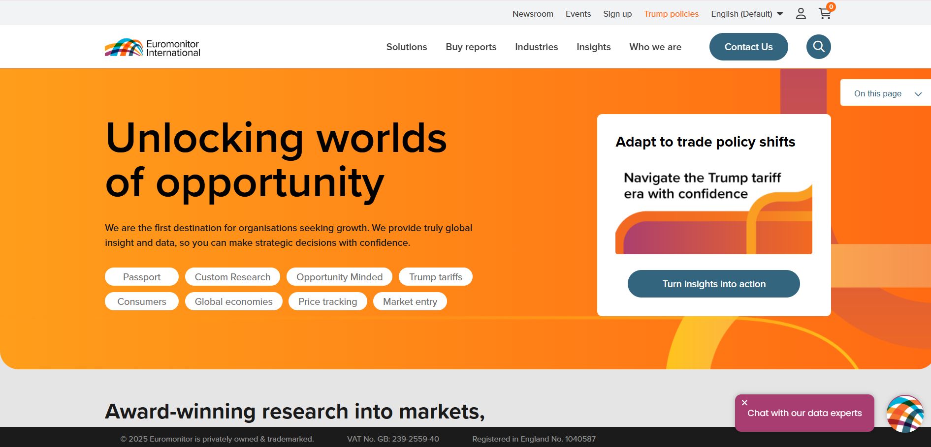Viewport: 931px width, 447px height.
Task: Choose the Global economies tag
Action: click(233, 301)
